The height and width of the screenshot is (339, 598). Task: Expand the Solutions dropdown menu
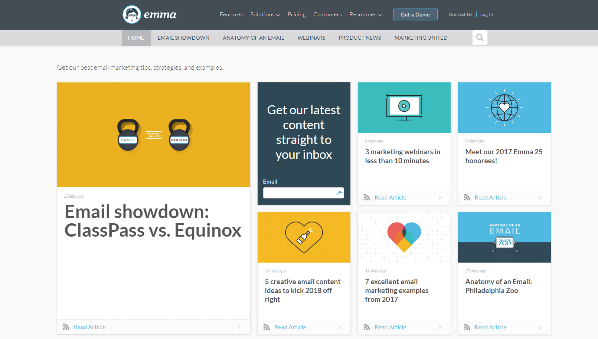(265, 14)
